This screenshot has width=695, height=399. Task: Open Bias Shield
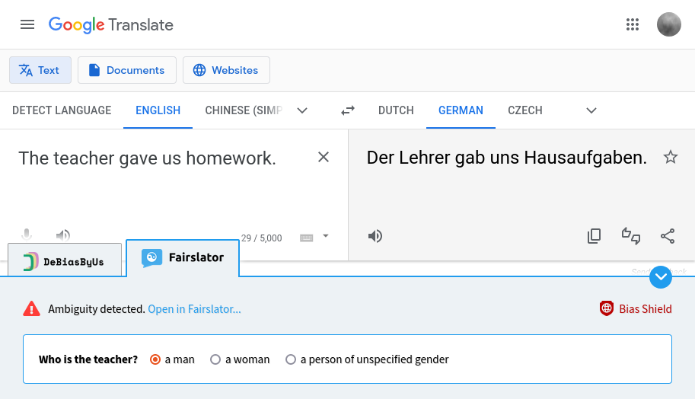(x=636, y=308)
